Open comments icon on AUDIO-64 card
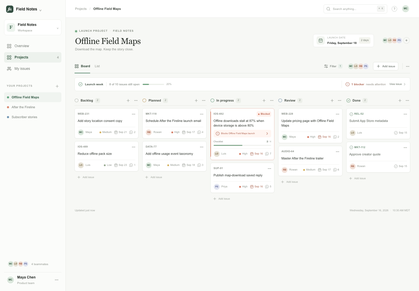The height and width of the screenshot is (291, 419). pyautogui.click(x=336, y=170)
